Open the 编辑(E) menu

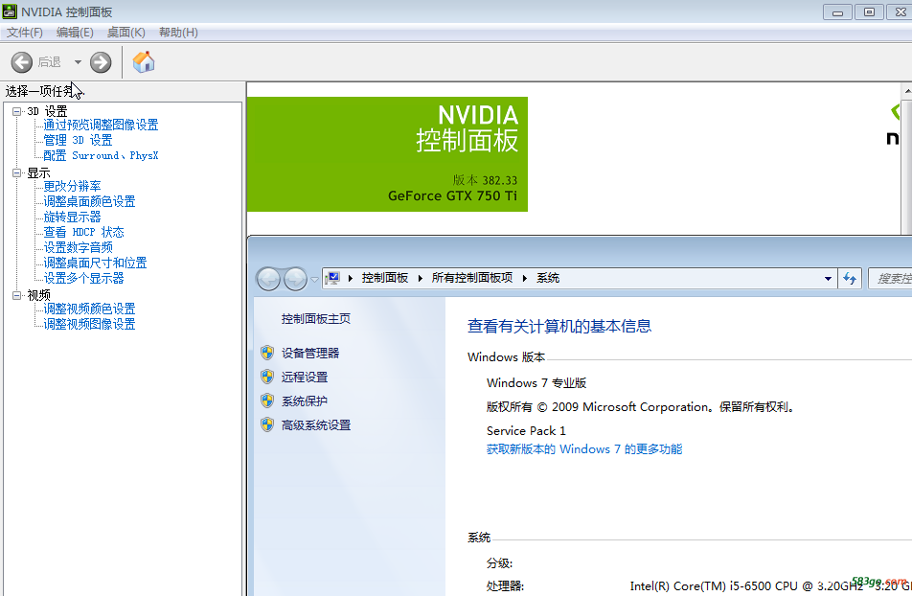coord(75,33)
